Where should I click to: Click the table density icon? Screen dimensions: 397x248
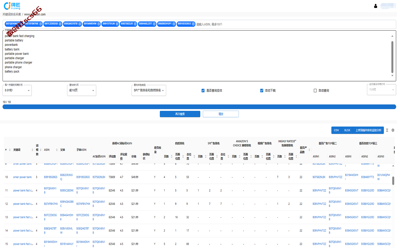pos(387,130)
